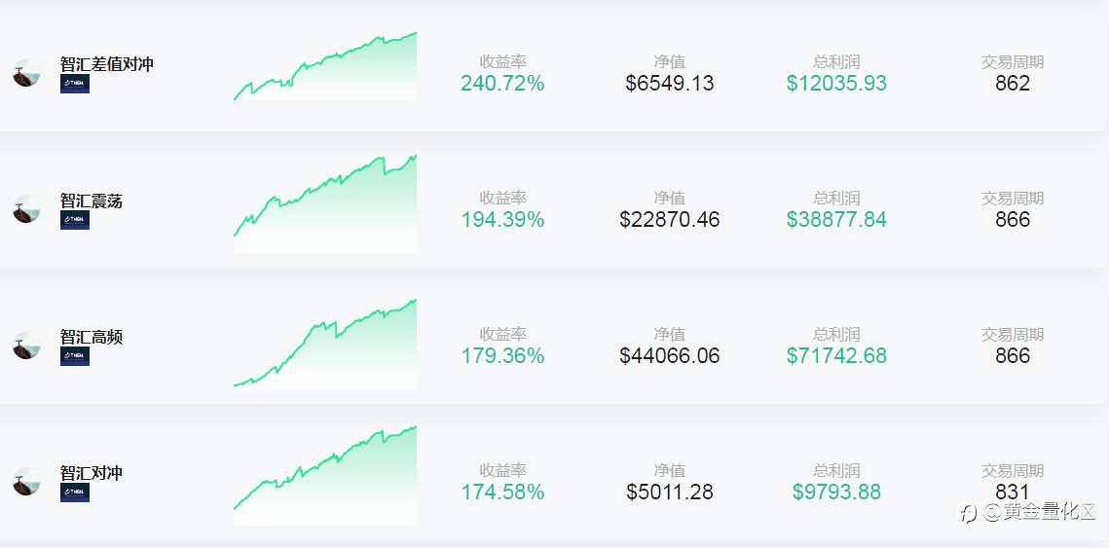Select the 240.72% return rate value
This screenshot has width=1109, height=548.
pos(502,84)
